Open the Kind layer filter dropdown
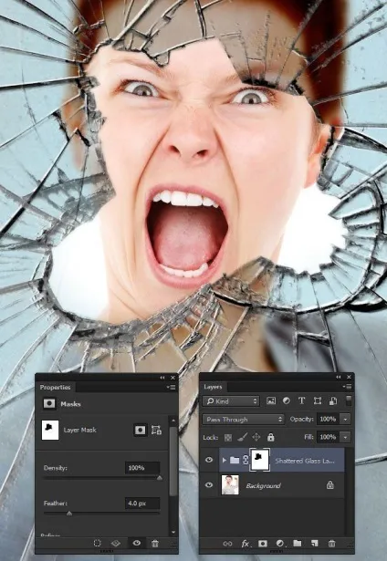387x561 pixels. point(231,401)
